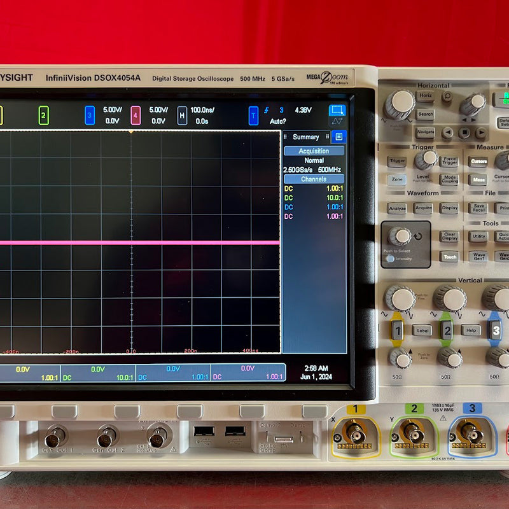Push the Acquire button

tap(423, 208)
